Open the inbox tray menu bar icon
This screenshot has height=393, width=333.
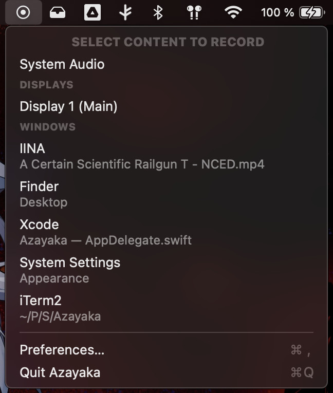tap(58, 12)
